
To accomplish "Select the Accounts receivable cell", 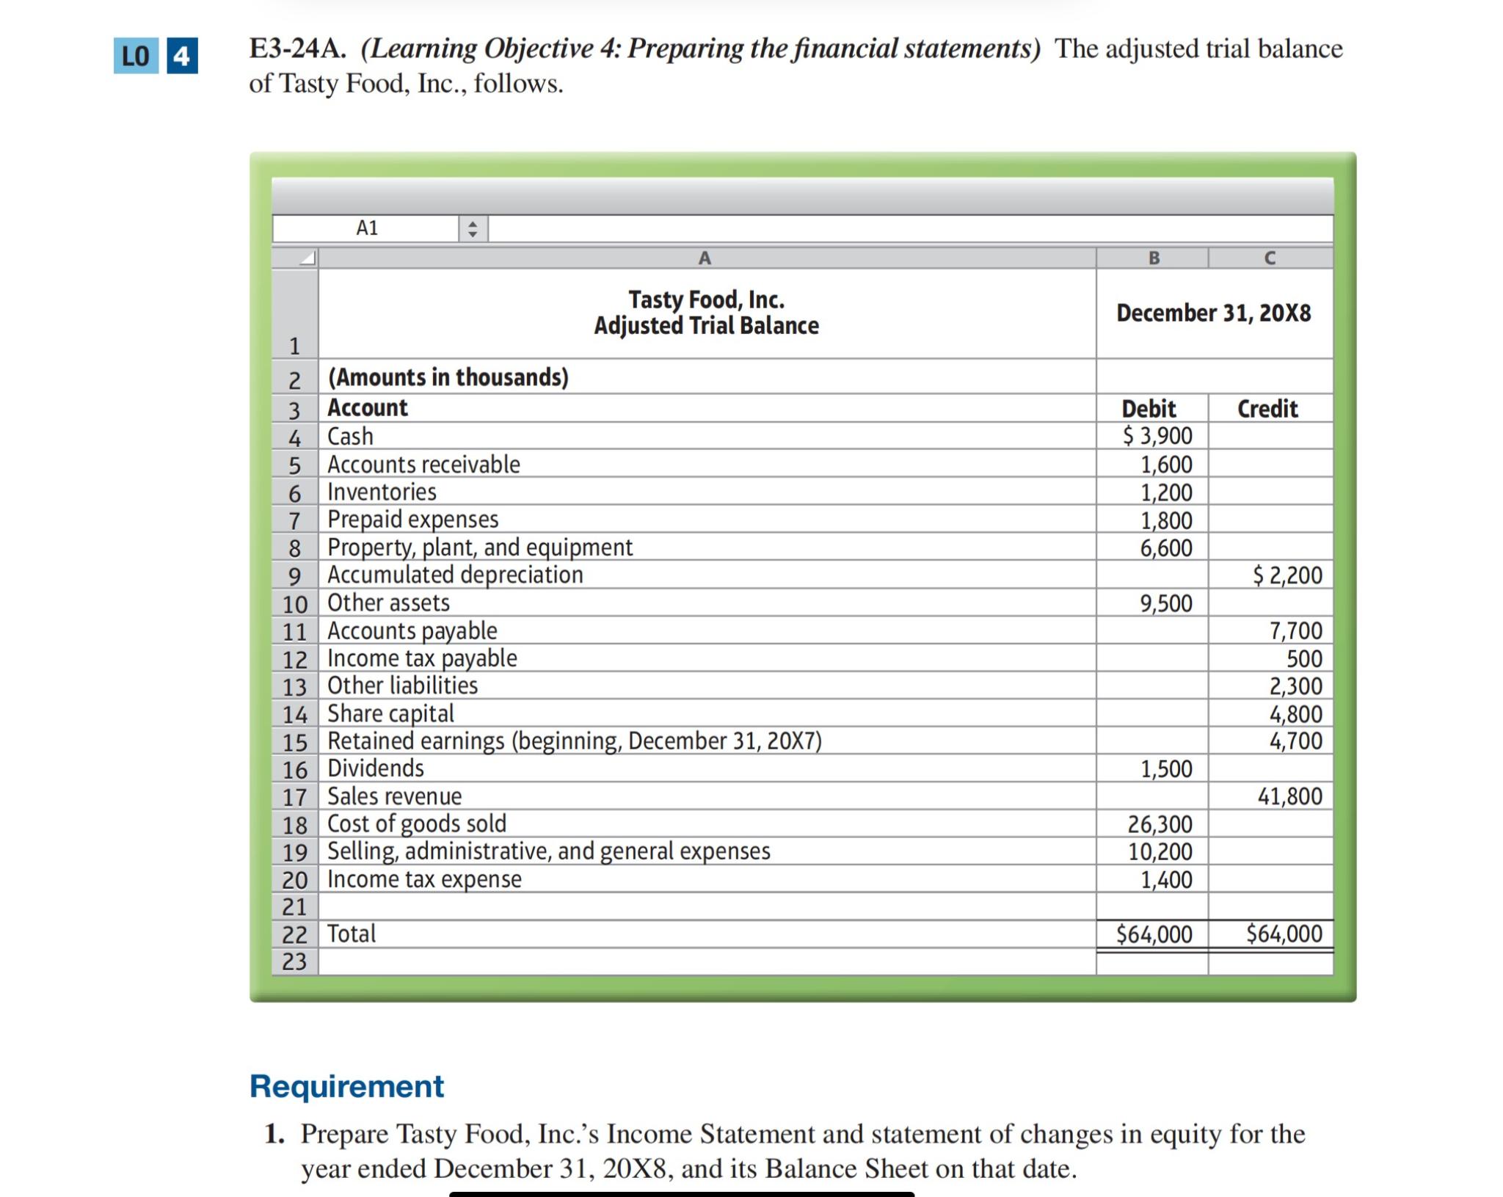I will 424,464.
